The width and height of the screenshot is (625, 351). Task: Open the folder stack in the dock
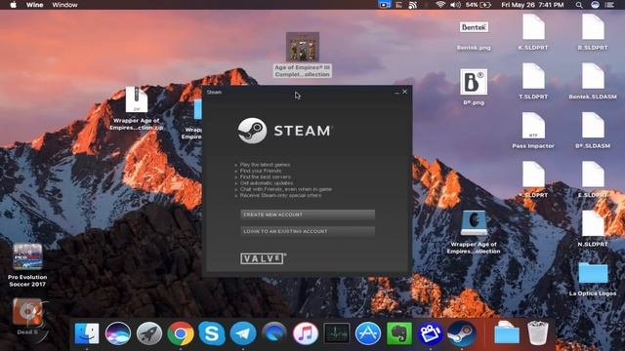tap(507, 332)
